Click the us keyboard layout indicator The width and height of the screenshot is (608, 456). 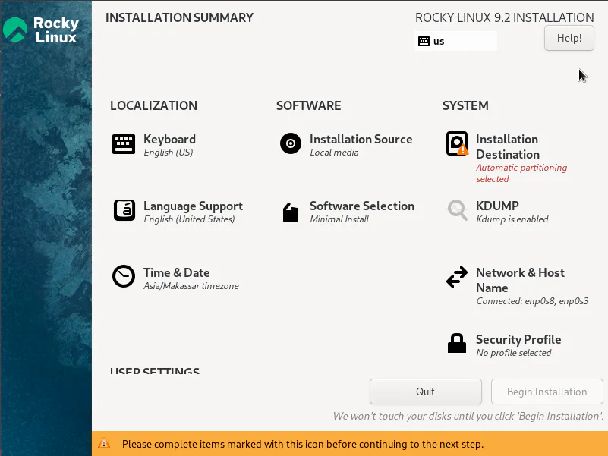point(456,41)
